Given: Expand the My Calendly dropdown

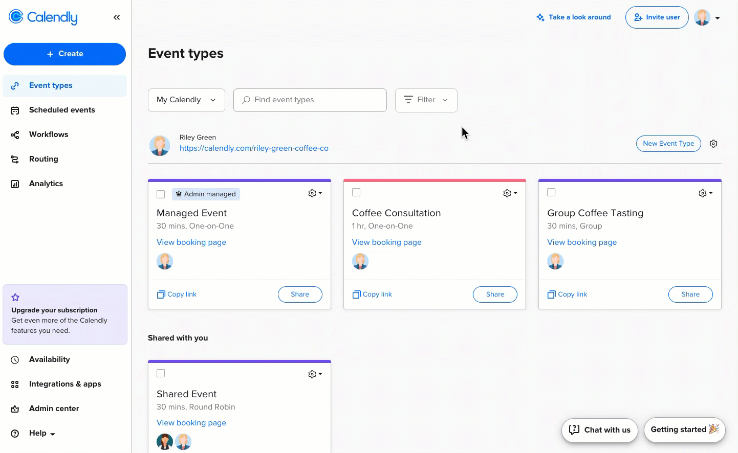Looking at the screenshot, I should 186,100.
